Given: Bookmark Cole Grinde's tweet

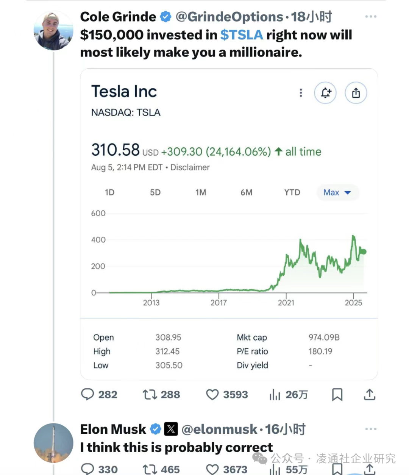Looking at the screenshot, I should pyautogui.click(x=337, y=395).
